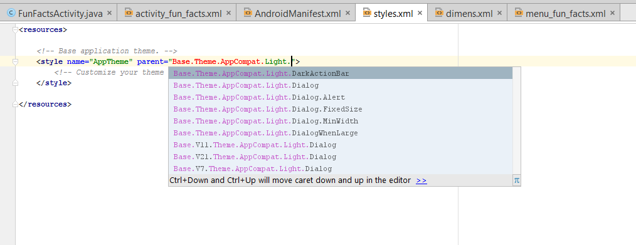636x245 pixels.
Task: Select Base.V11.Theme.AppCompat.Light.Dialog item
Action: (x=341, y=145)
